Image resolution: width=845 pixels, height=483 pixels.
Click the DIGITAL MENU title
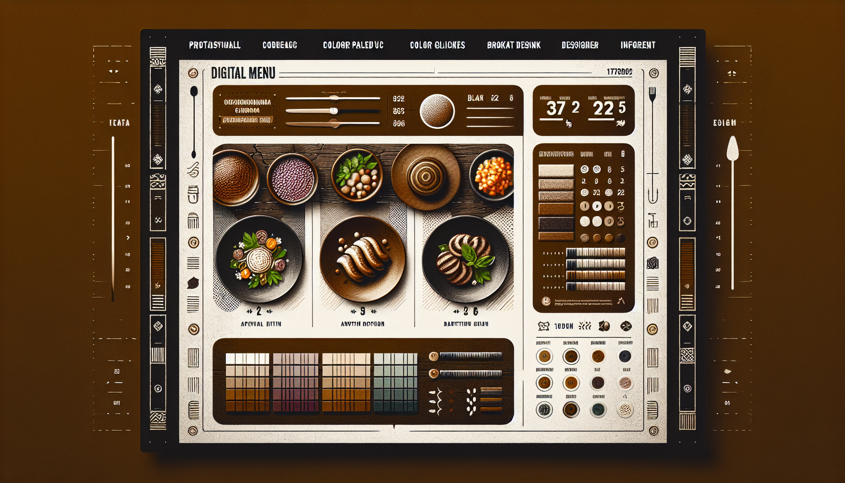click(x=243, y=73)
